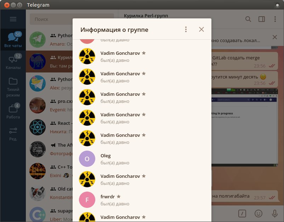Click the system indicator in title bar

pyautogui.click(x=277, y=5)
